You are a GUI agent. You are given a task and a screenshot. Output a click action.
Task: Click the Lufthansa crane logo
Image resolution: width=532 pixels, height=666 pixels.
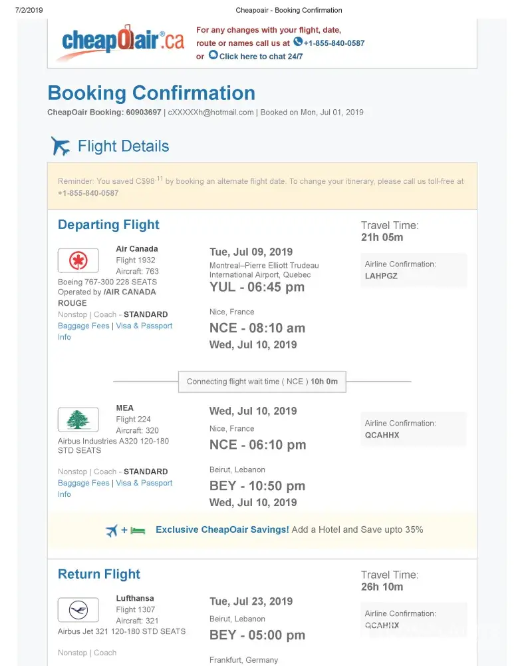click(78, 610)
